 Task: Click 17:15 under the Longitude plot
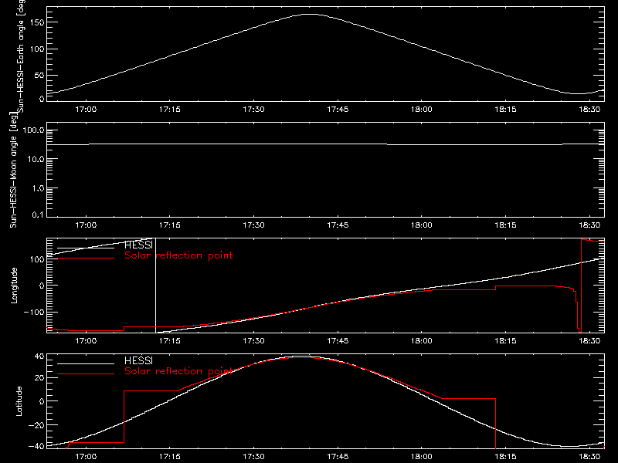pos(169,340)
